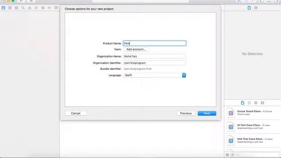Select the File Template library icon
This screenshot has height=158, width=281.
click(x=243, y=103)
